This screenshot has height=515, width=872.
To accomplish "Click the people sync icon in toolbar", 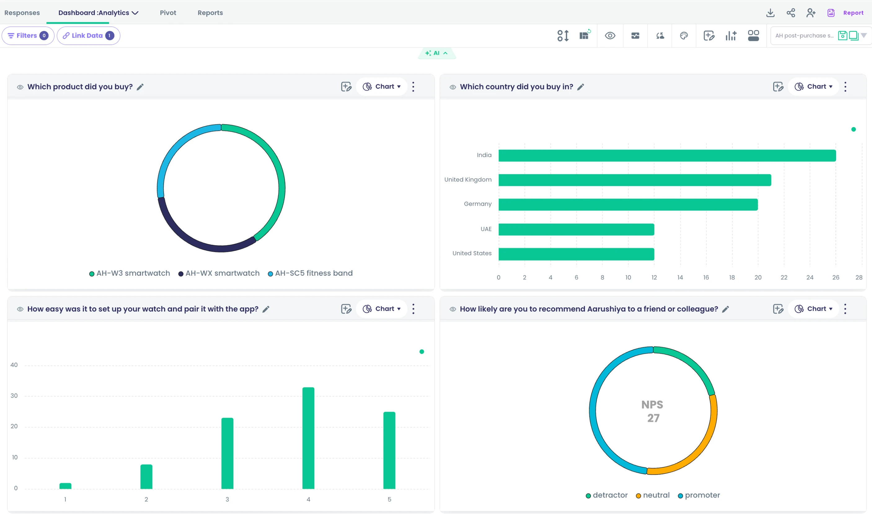I will tap(660, 35).
